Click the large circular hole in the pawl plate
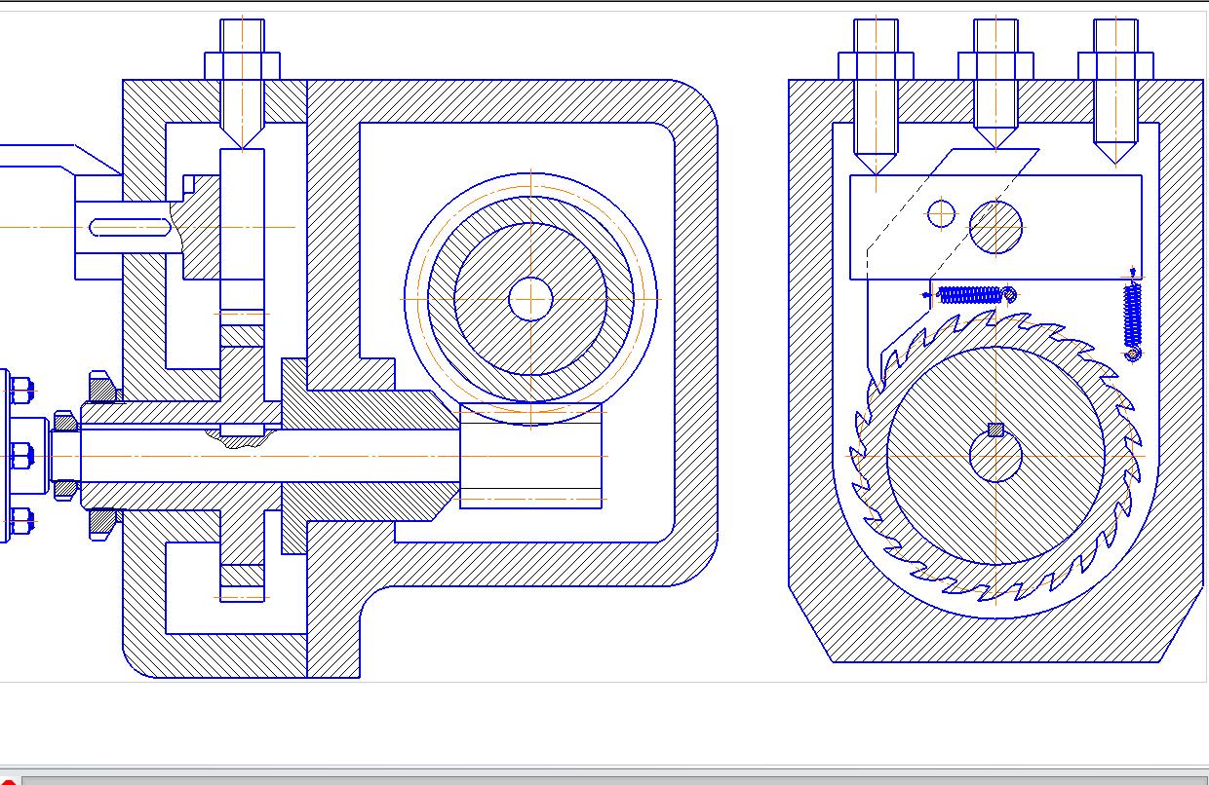1209x785 pixels. click(x=995, y=226)
